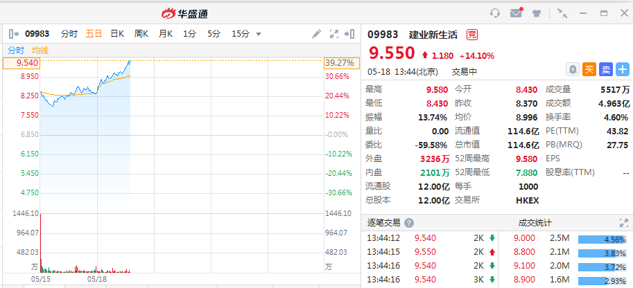Select 15分 interval tab

click(241, 34)
